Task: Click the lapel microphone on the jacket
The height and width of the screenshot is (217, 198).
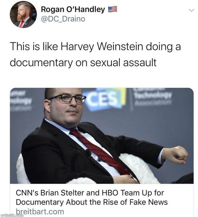Action: [x=88, y=152]
